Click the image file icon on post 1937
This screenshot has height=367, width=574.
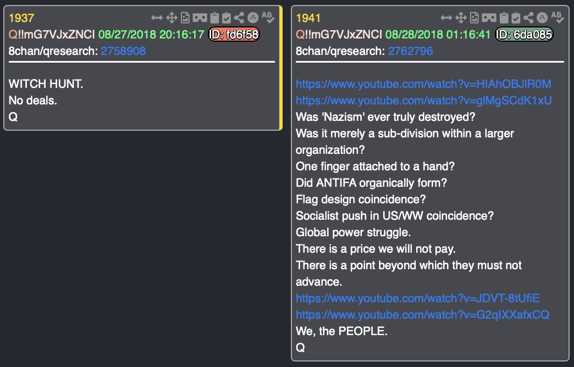[x=185, y=18]
